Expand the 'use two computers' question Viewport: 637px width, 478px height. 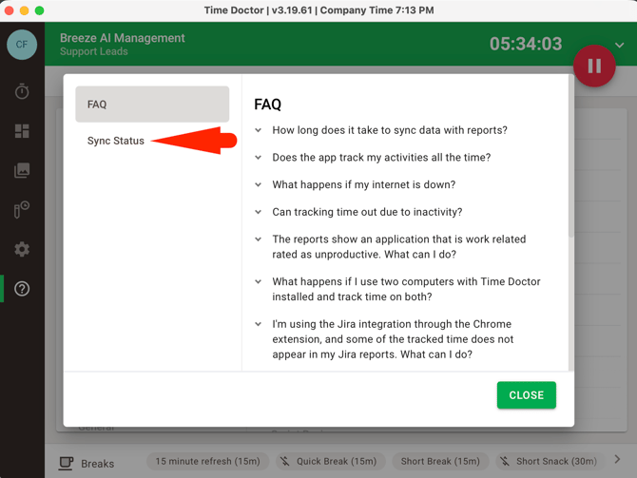tap(397, 289)
